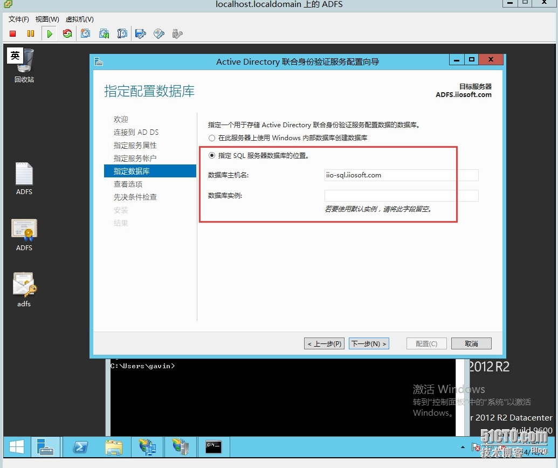
Task: Click the 配置(C) button
Action: click(426, 344)
